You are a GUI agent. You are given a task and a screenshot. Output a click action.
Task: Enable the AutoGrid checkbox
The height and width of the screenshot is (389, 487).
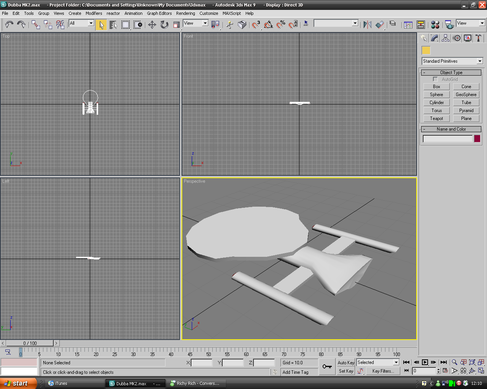click(x=436, y=79)
